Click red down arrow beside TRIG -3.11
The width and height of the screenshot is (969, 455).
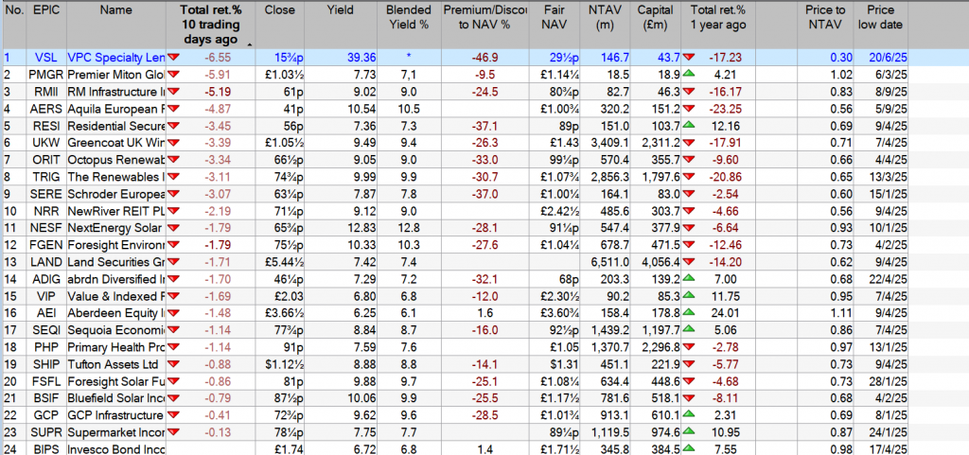(173, 179)
